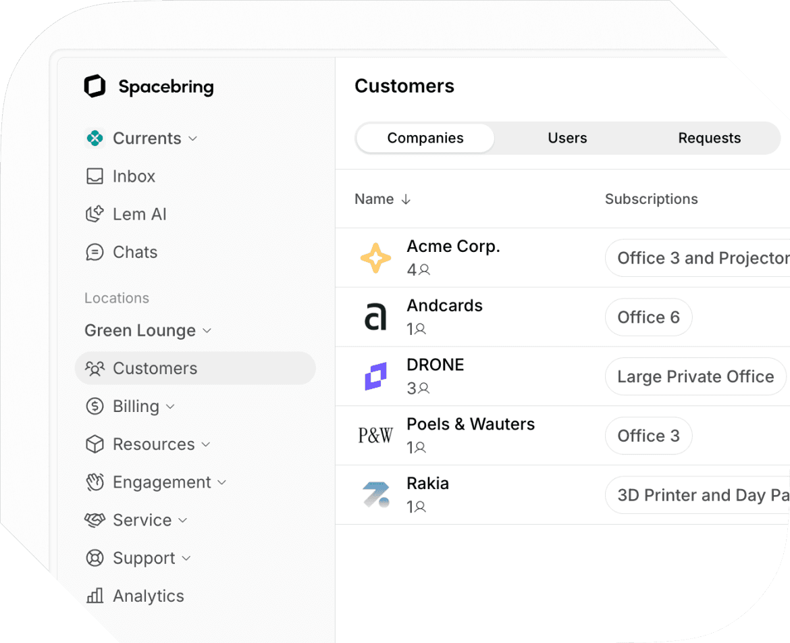The width and height of the screenshot is (790, 643).
Task: Open Chats speech bubble icon
Action: [x=95, y=252]
